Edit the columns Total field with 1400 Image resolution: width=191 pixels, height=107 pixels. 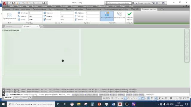(x=35, y=20)
